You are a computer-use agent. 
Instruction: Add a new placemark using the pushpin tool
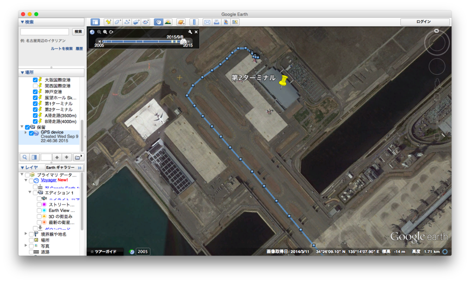click(x=108, y=22)
